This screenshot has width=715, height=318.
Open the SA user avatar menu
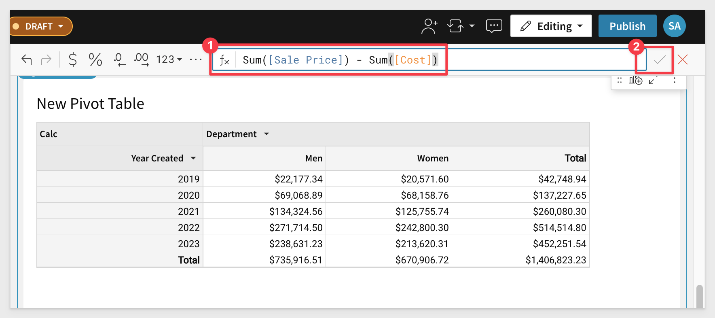[x=675, y=26]
